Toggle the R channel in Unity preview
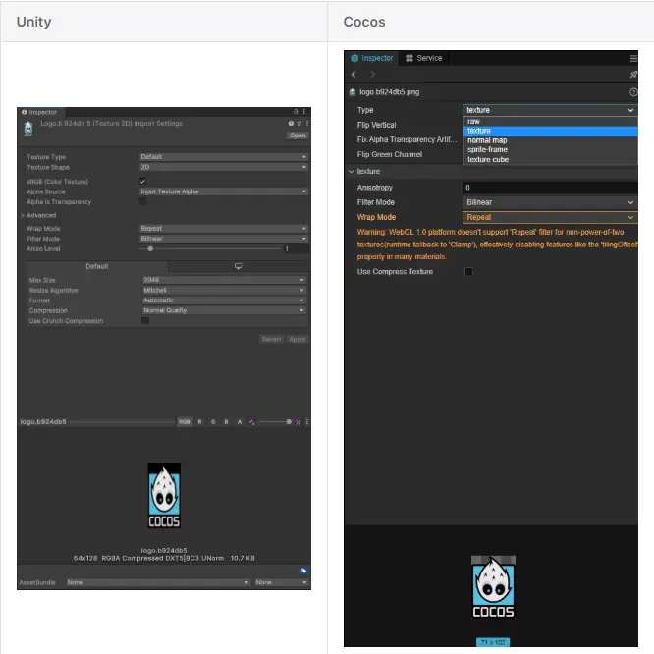 click(199, 422)
